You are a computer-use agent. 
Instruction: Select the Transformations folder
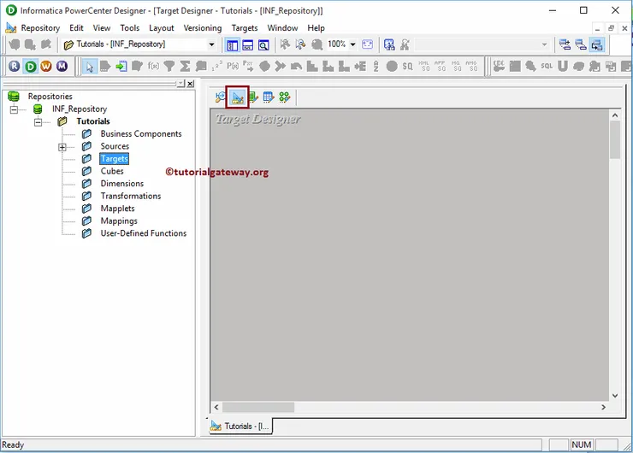point(131,196)
